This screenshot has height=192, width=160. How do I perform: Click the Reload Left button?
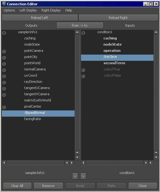(40, 18)
